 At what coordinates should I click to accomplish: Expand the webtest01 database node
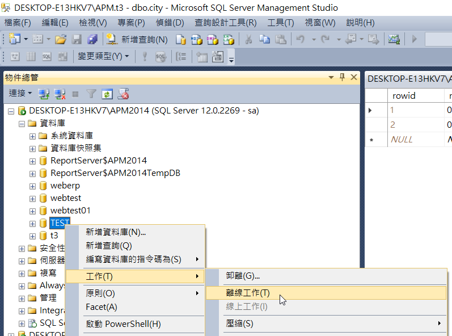pos(32,211)
